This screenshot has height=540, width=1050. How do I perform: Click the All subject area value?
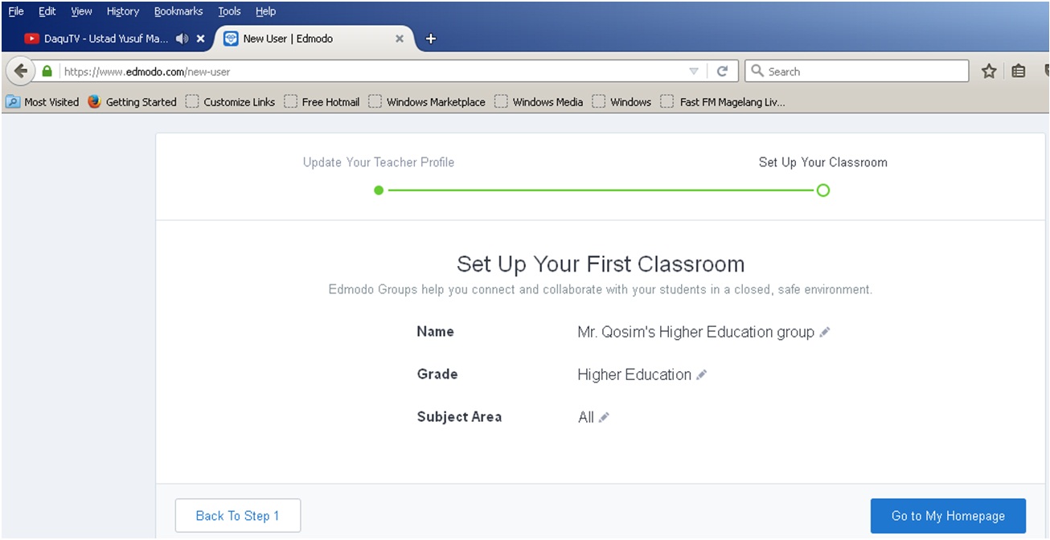click(585, 417)
